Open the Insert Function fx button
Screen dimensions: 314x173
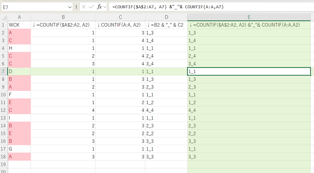[99, 7]
